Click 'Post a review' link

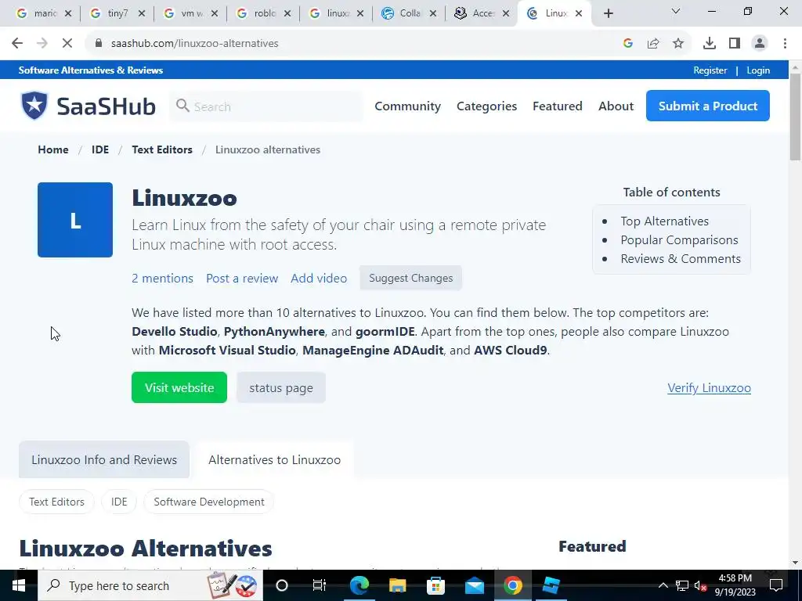coord(242,279)
